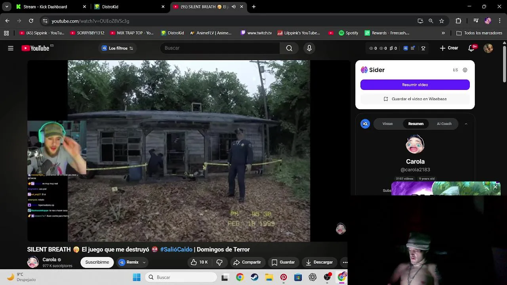Screen dimensions: 507x285
Task: Open Chrome extensions puzzle icon
Action: tap(458, 21)
